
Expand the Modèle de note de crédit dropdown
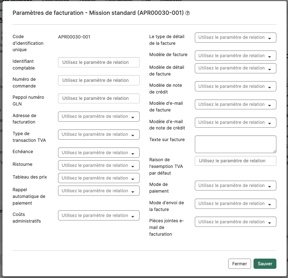pyautogui.click(x=236, y=86)
